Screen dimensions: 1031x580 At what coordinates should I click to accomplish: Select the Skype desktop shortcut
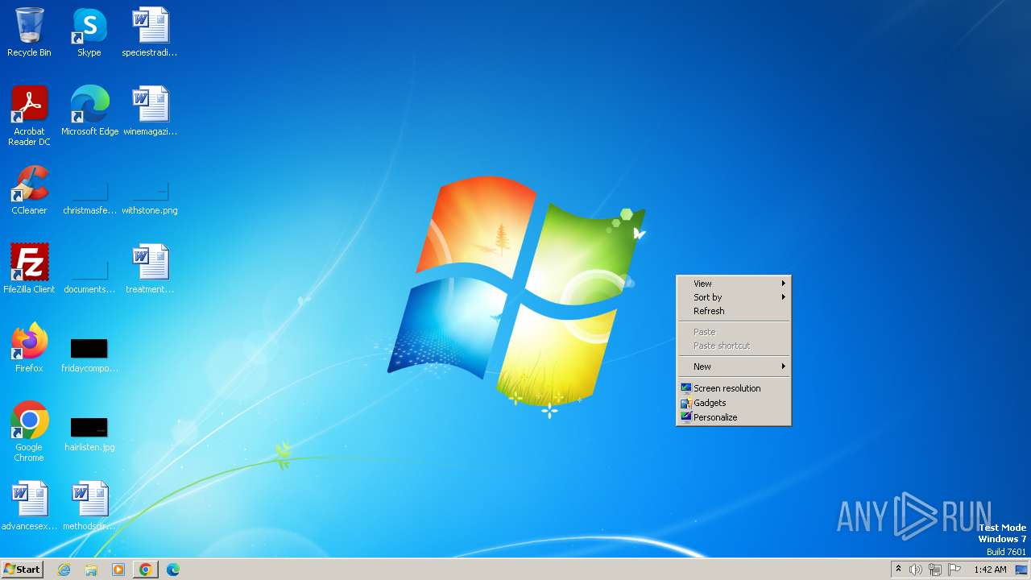89,32
